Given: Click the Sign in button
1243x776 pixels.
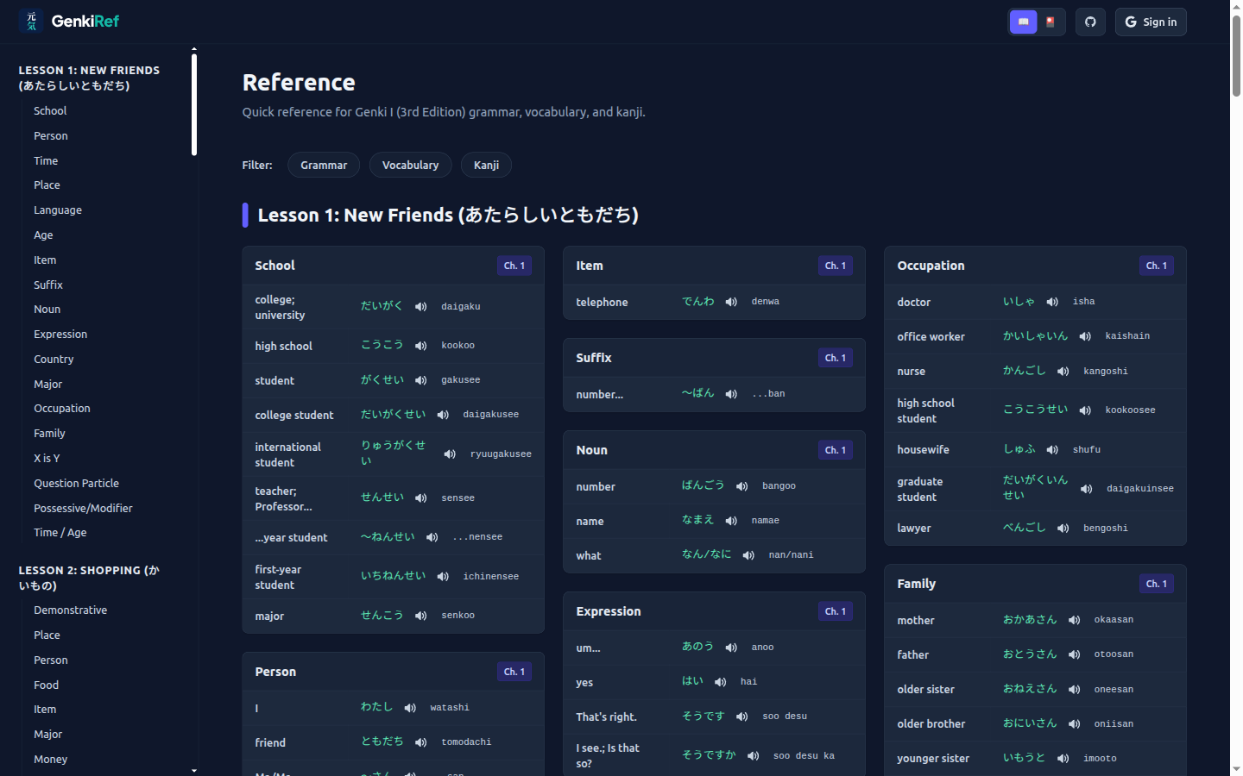Looking at the screenshot, I should pyautogui.click(x=1151, y=22).
